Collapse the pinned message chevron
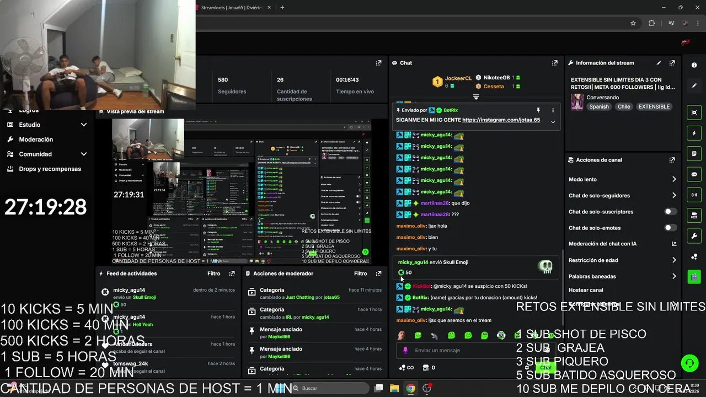 (553, 122)
